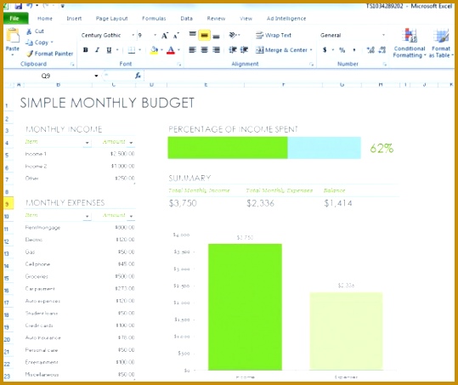Select the Format Painter brush
Image resolution: width=458 pixels, height=385 pixels.
click(30, 54)
